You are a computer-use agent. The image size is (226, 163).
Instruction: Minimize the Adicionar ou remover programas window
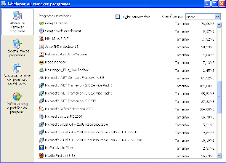[x=207, y=4]
